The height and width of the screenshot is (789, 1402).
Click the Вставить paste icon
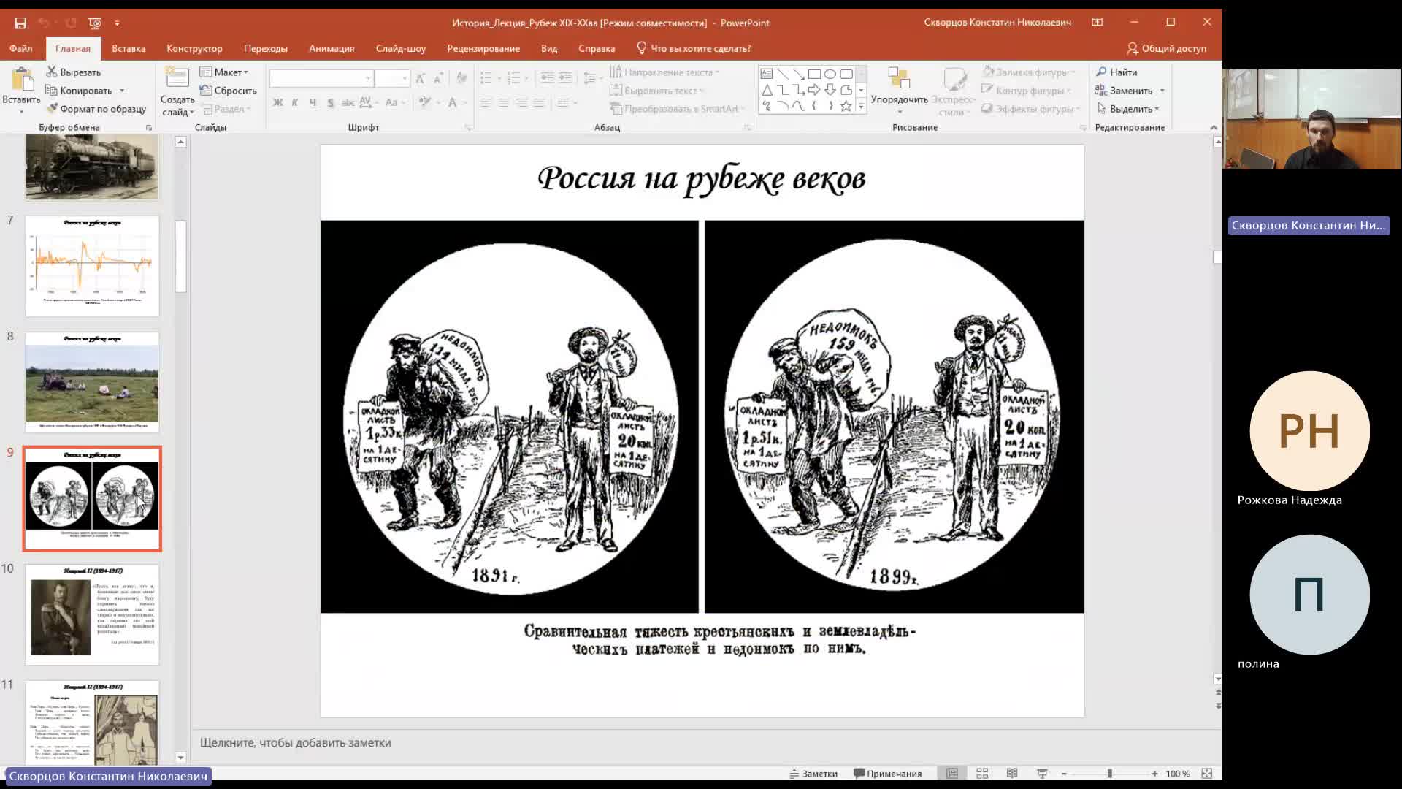click(22, 80)
